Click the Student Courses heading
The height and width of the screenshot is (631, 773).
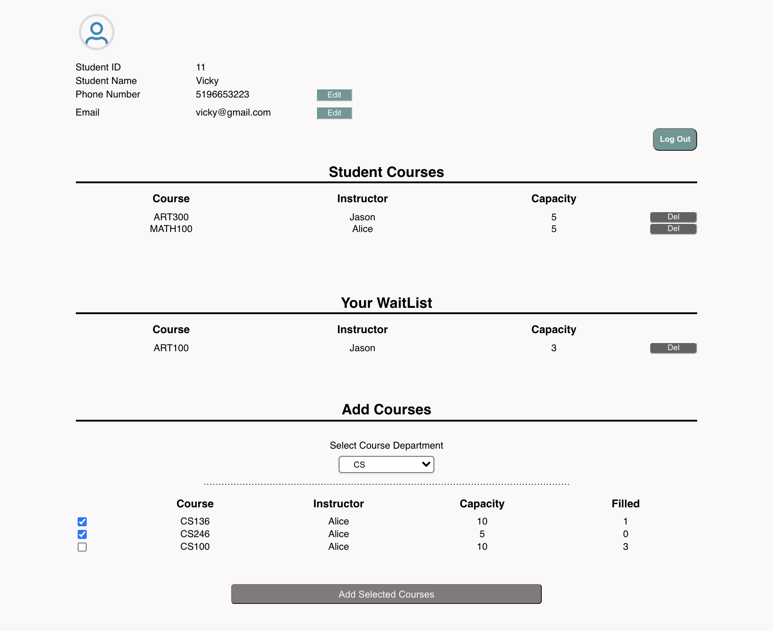pos(386,172)
